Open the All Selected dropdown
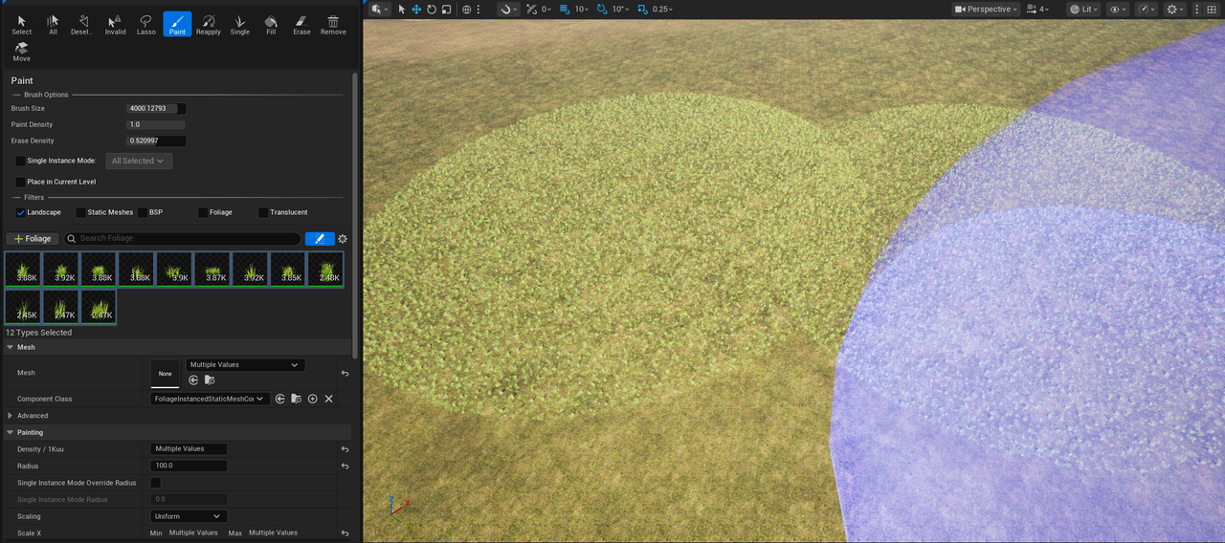The height and width of the screenshot is (543, 1225). [139, 161]
